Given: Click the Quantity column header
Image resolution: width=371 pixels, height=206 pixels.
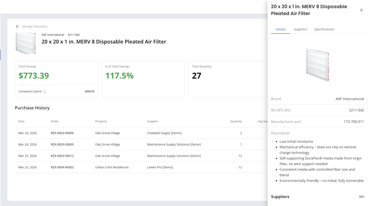Looking at the screenshot, I should point(236,121).
